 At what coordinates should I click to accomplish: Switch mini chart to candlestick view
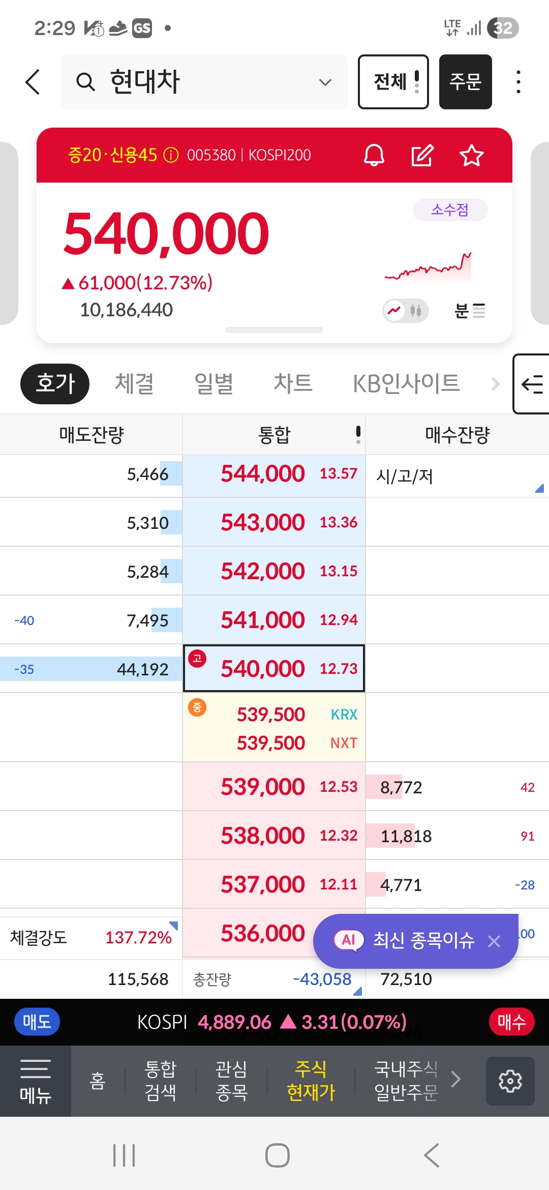[x=416, y=311]
